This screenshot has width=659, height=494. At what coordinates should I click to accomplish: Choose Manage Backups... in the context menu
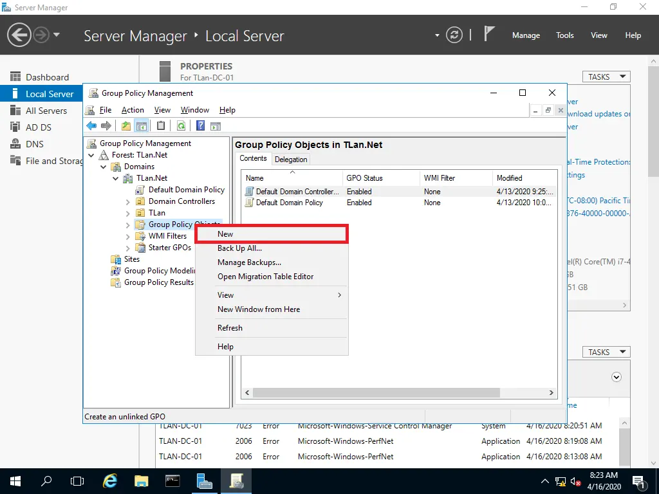[272, 262]
